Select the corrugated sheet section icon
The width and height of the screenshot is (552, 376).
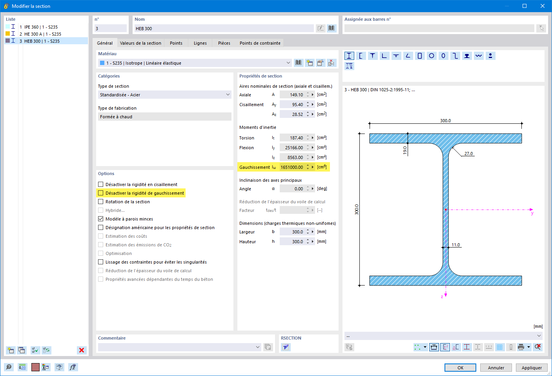pos(479,56)
